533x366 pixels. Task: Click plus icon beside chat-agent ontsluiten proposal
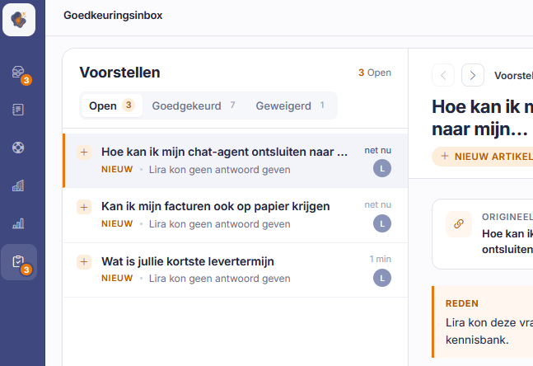coord(84,152)
